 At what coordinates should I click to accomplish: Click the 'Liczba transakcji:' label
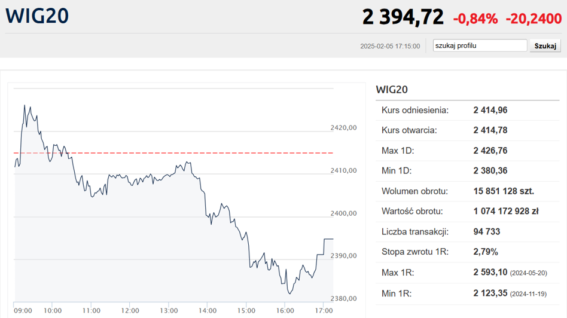point(414,232)
